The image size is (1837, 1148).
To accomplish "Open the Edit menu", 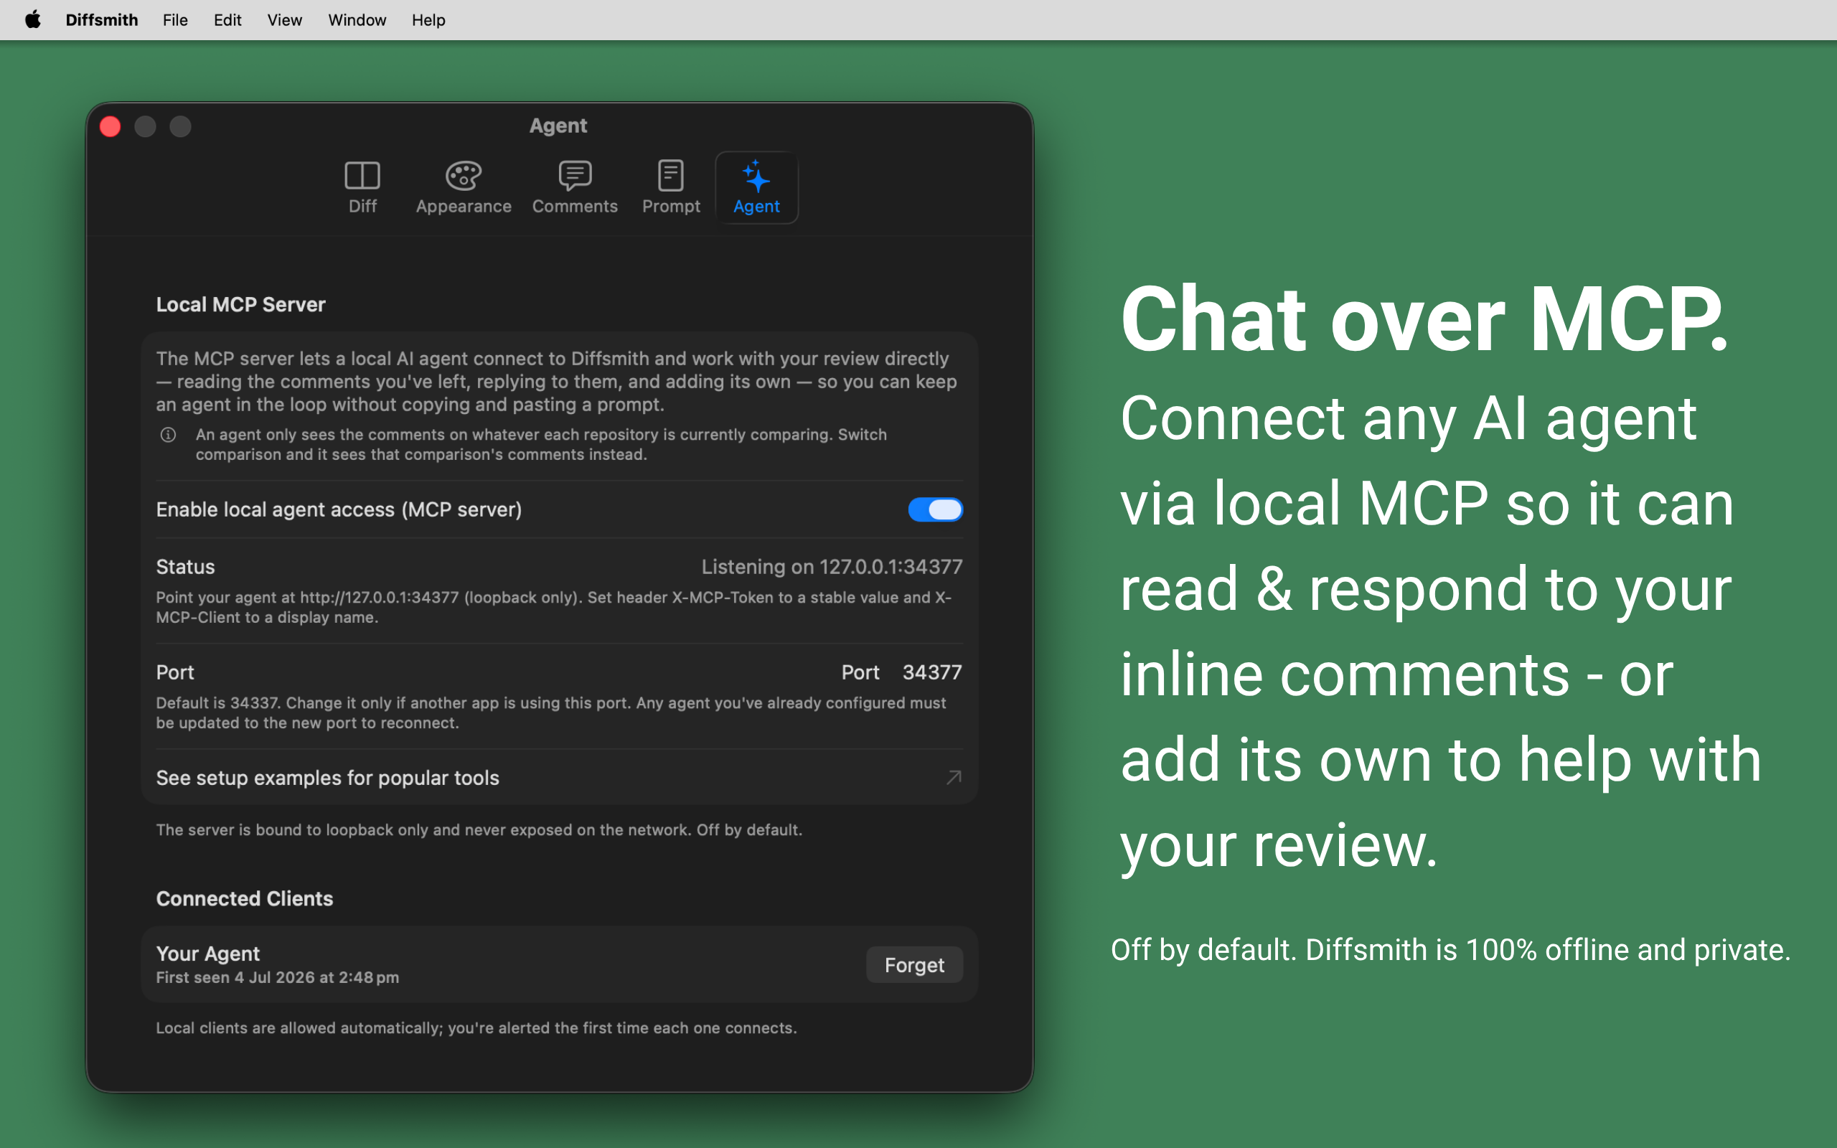I will tap(227, 20).
